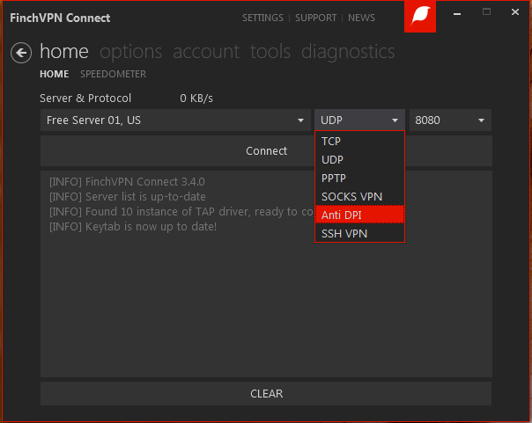Viewport: 532px width, 423px height.
Task: Expand the Free Server 01, US dropdown
Action: click(x=175, y=120)
